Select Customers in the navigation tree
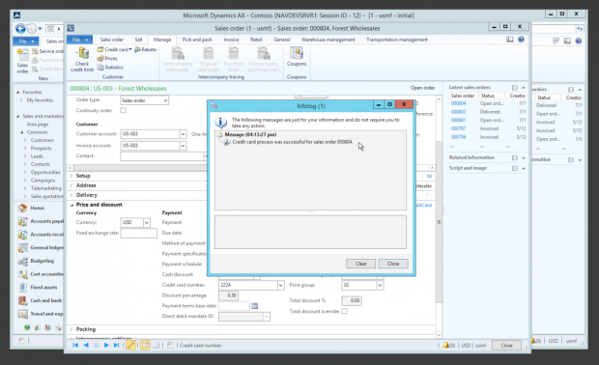Screen dimensions: 599x365 [42, 140]
